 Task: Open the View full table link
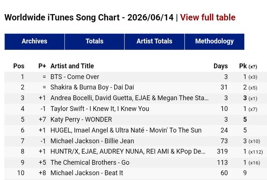(x=208, y=17)
